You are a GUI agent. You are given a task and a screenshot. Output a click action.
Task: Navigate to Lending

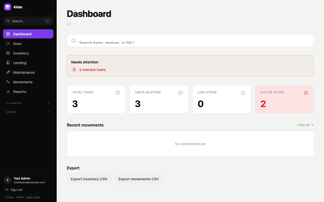(28, 63)
